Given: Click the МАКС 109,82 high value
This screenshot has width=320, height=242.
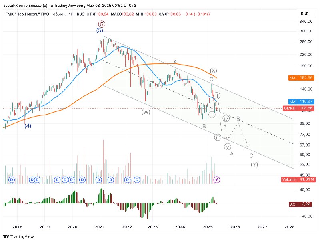Looking at the screenshot, I should 122,14.
